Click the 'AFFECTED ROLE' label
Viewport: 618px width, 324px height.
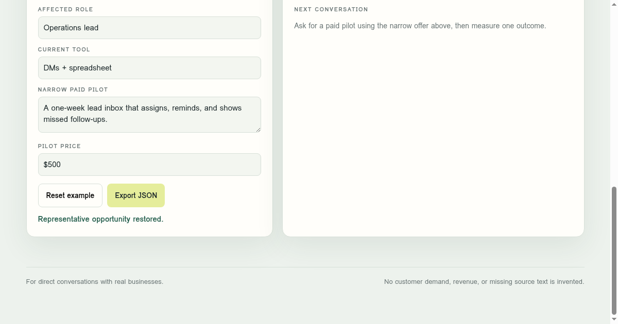click(65, 9)
